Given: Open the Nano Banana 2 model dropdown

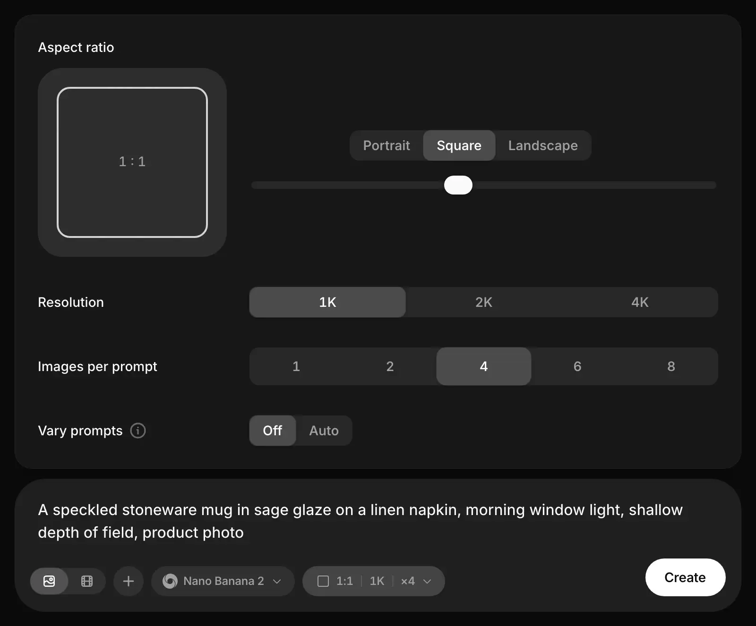Looking at the screenshot, I should point(223,581).
